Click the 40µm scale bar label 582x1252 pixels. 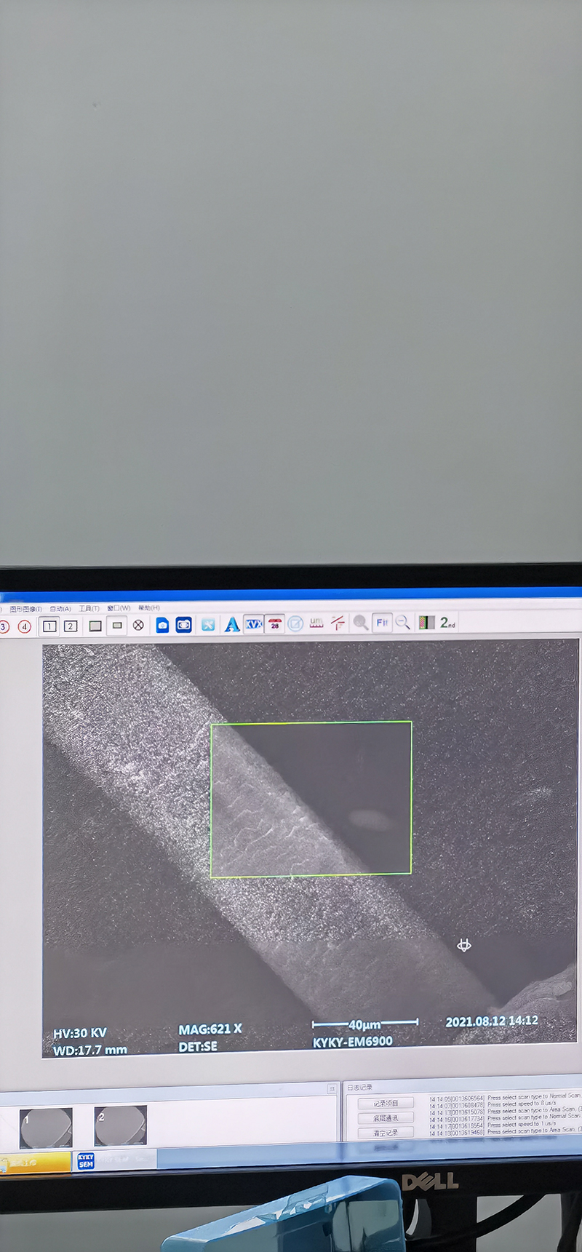pos(364,1024)
